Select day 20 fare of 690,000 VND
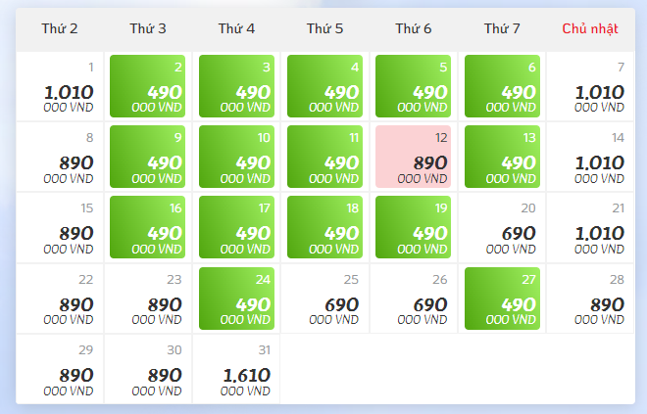Image resolution: width=647 pixels, height=414 pixels. point(502,227)
